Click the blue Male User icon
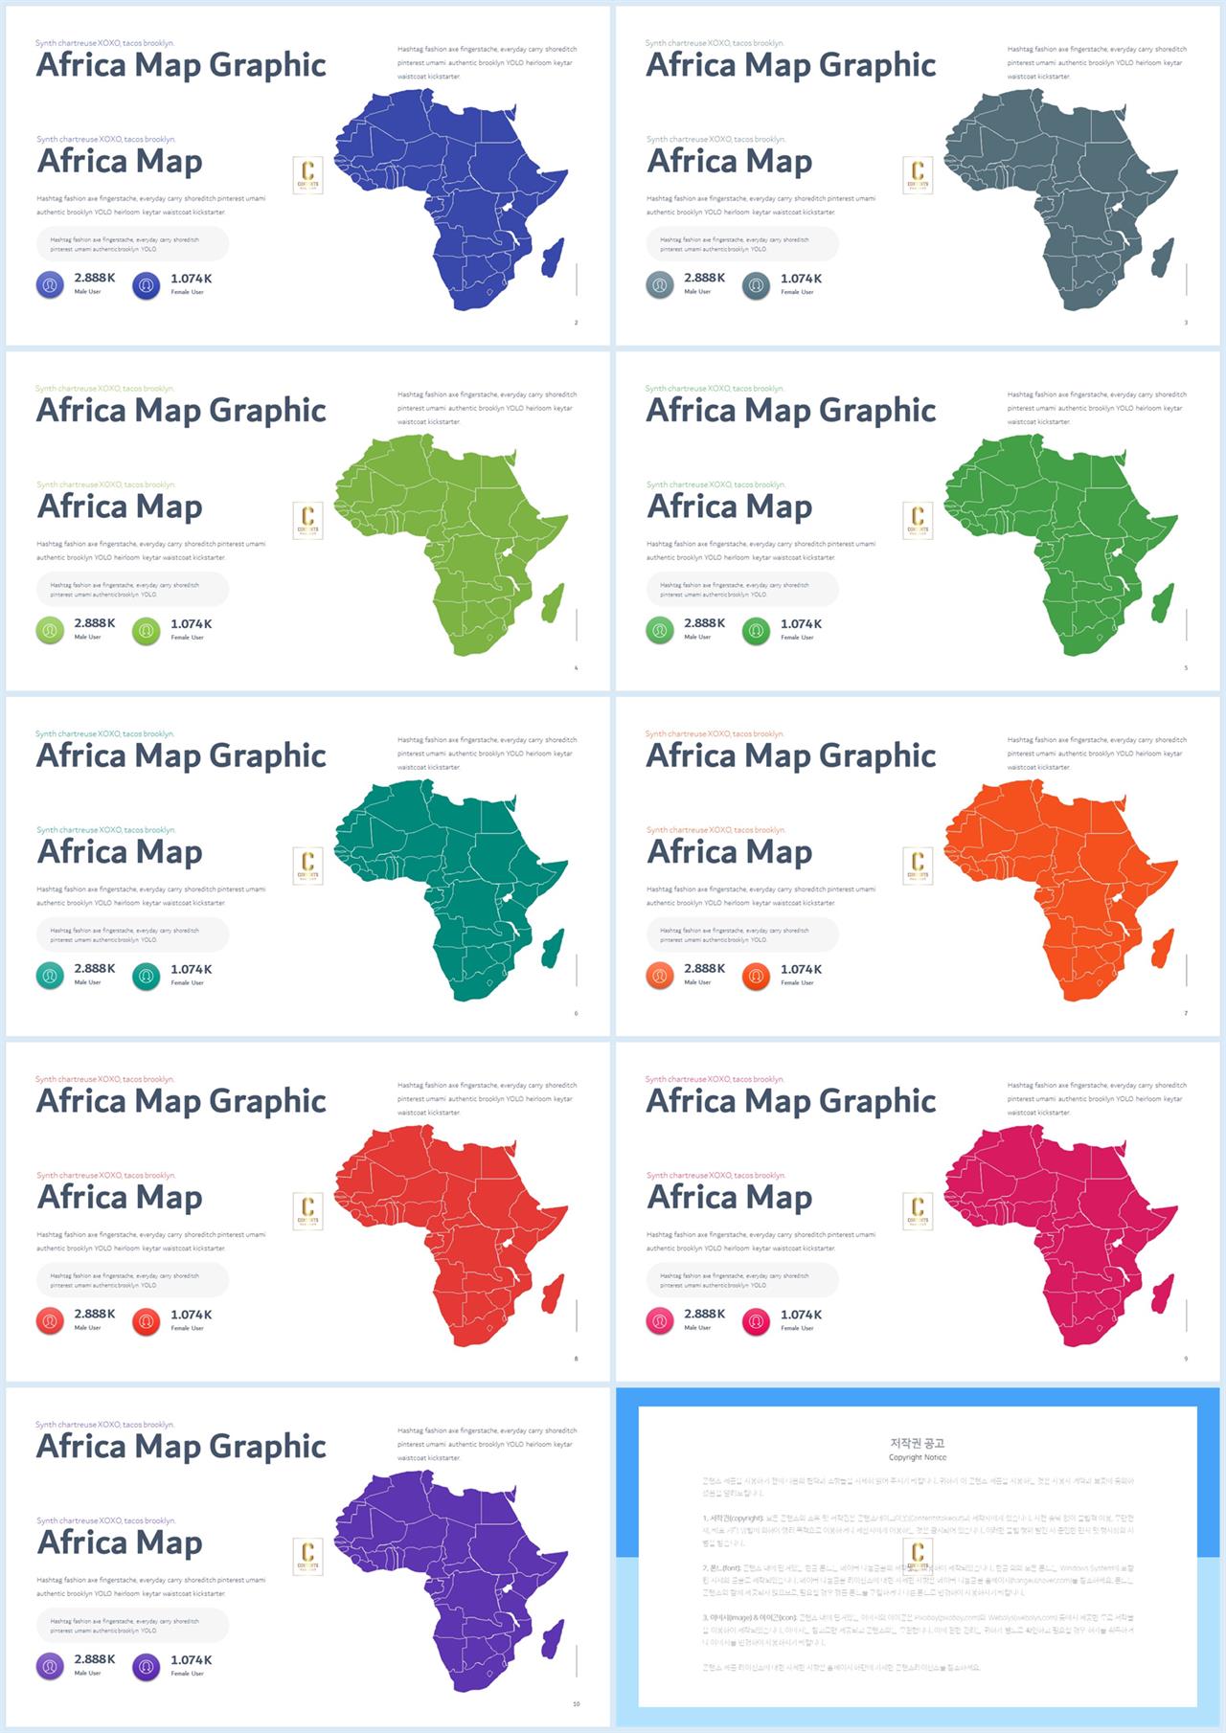The width and height of the screenshot is (1226, 1733). click(x=50, y=284)
